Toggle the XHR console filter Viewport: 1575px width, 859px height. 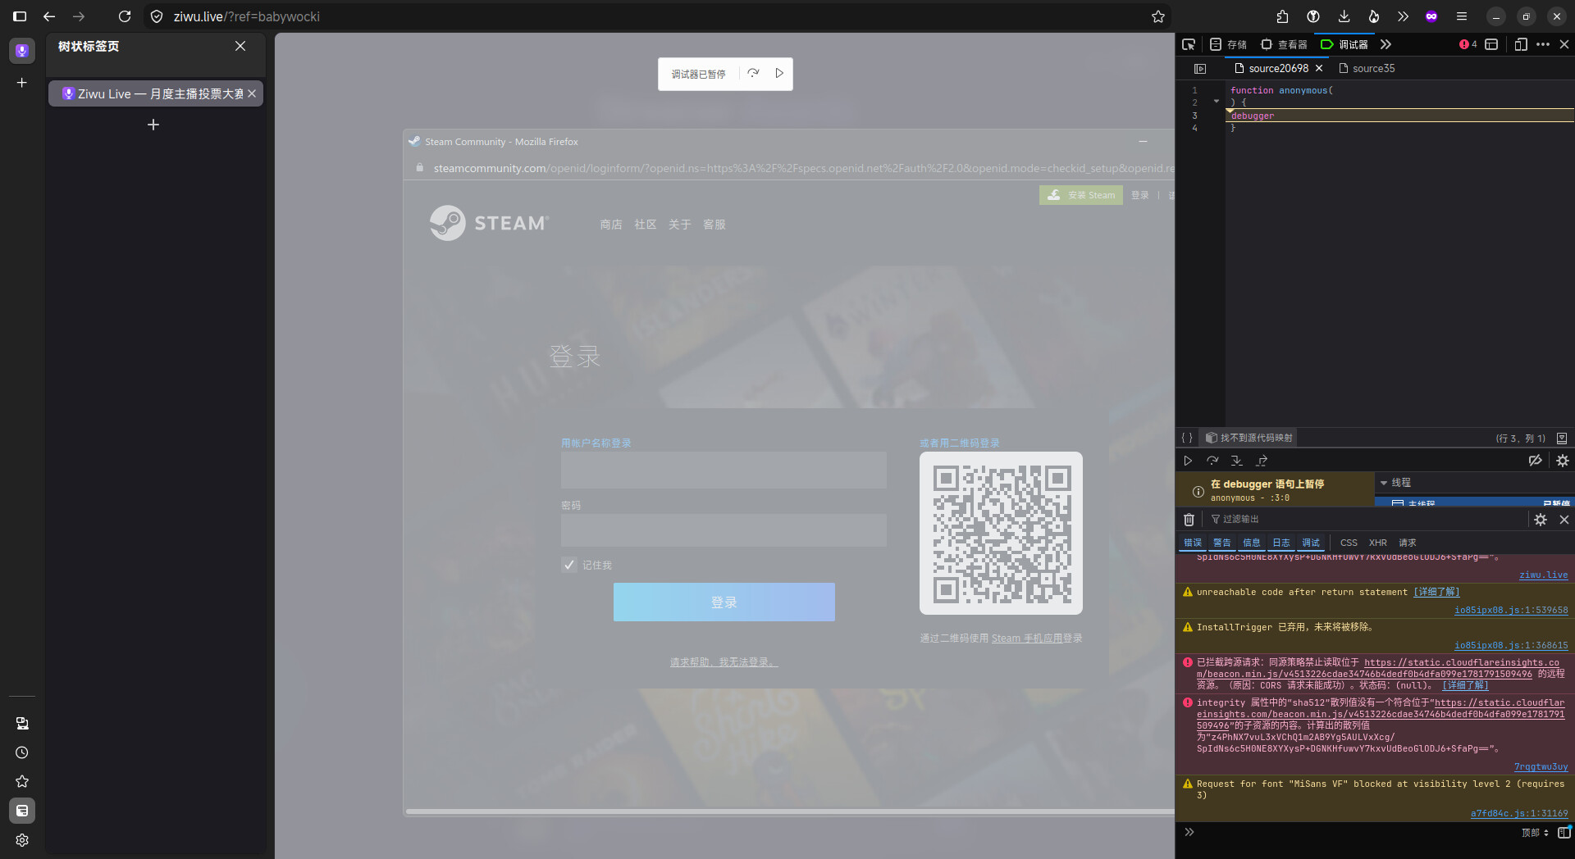click(x=1378, y=543)
